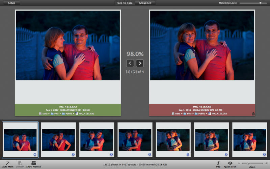
Task: Click the Pho folder in IMG_4116.CR2 path
Action: (187, 114)
